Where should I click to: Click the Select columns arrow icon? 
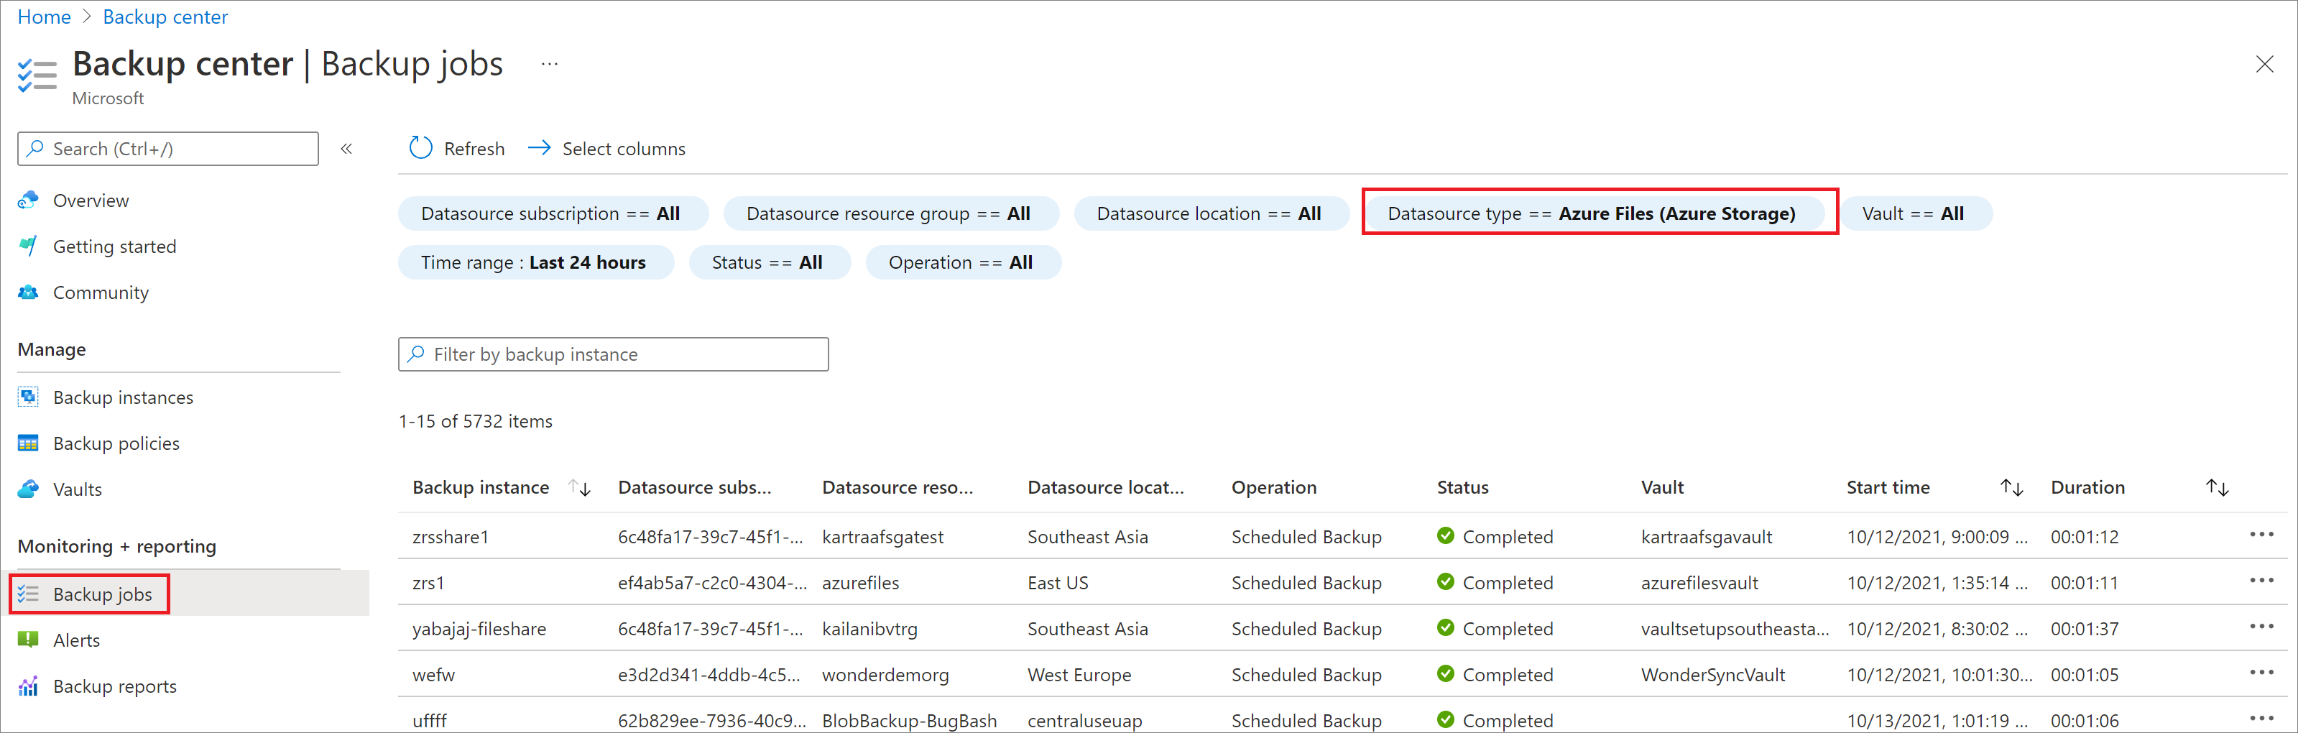539,148
